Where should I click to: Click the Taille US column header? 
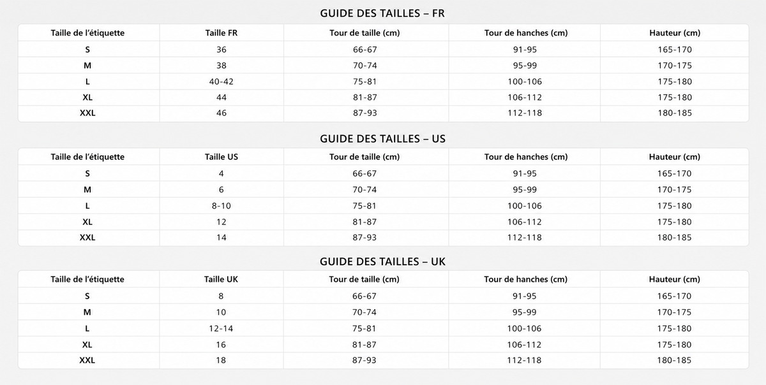point(222,157)
